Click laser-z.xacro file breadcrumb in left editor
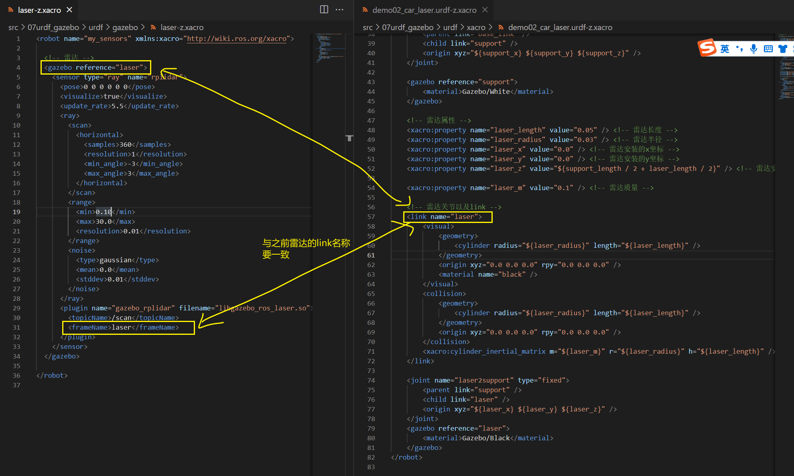Viewport: 794px width, 476px height. click(x=182, y=27)
